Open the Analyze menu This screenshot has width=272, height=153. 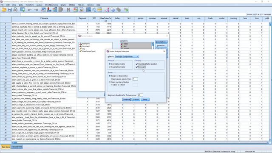point(40,5)
